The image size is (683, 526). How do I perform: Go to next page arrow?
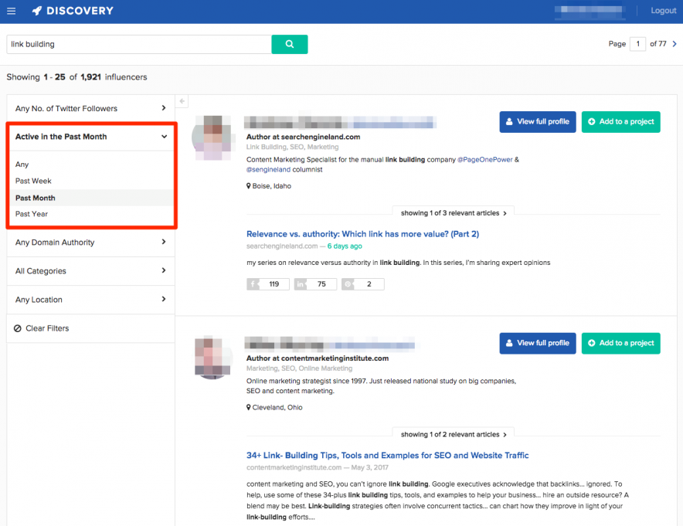[675, 44]
